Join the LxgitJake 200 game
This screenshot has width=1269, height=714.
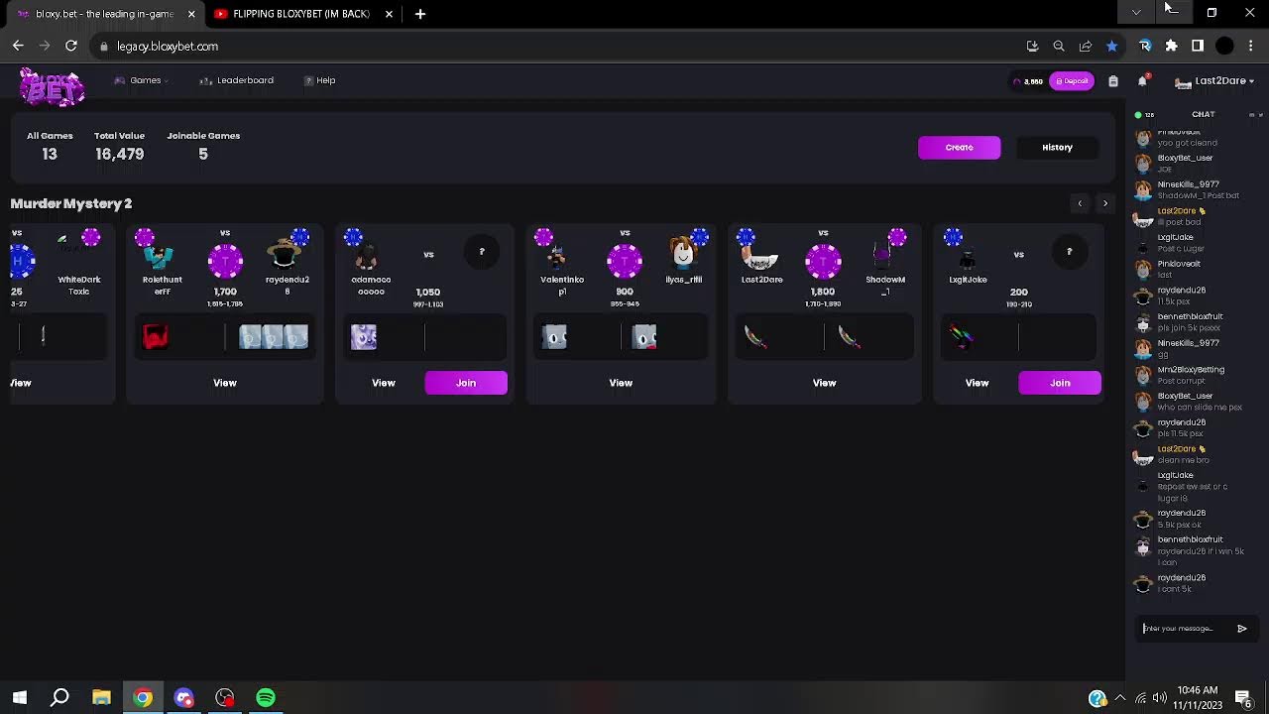click(x=1060, y=383)
